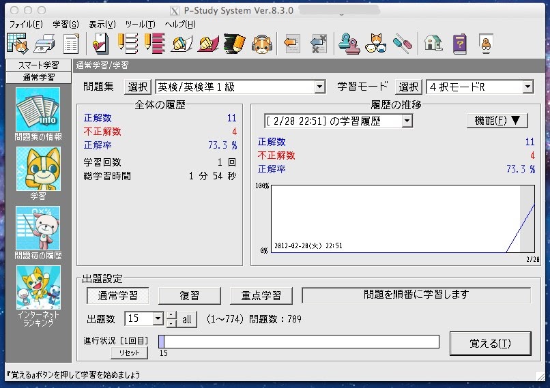Click the cat with headphones icon
550x388 pixels.
[262, 44]
